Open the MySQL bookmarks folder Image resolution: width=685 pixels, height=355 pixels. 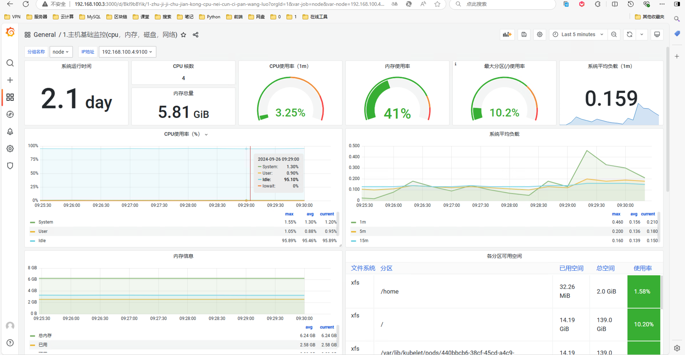tap(90, 17)
